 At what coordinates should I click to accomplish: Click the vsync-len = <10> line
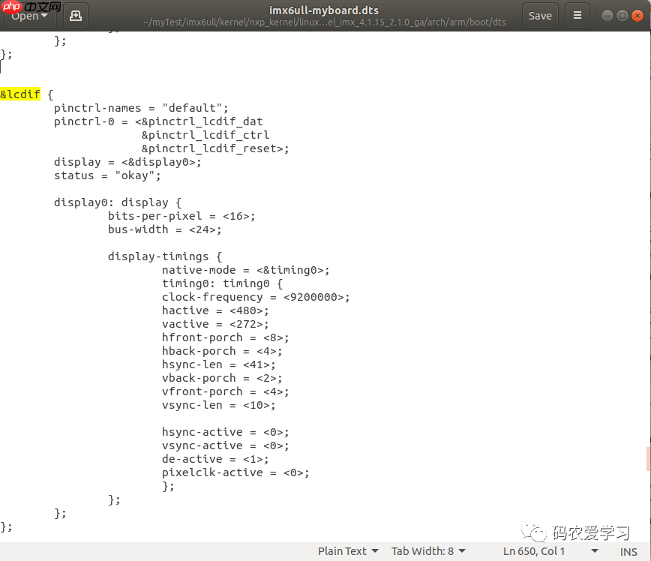(219, 405)
